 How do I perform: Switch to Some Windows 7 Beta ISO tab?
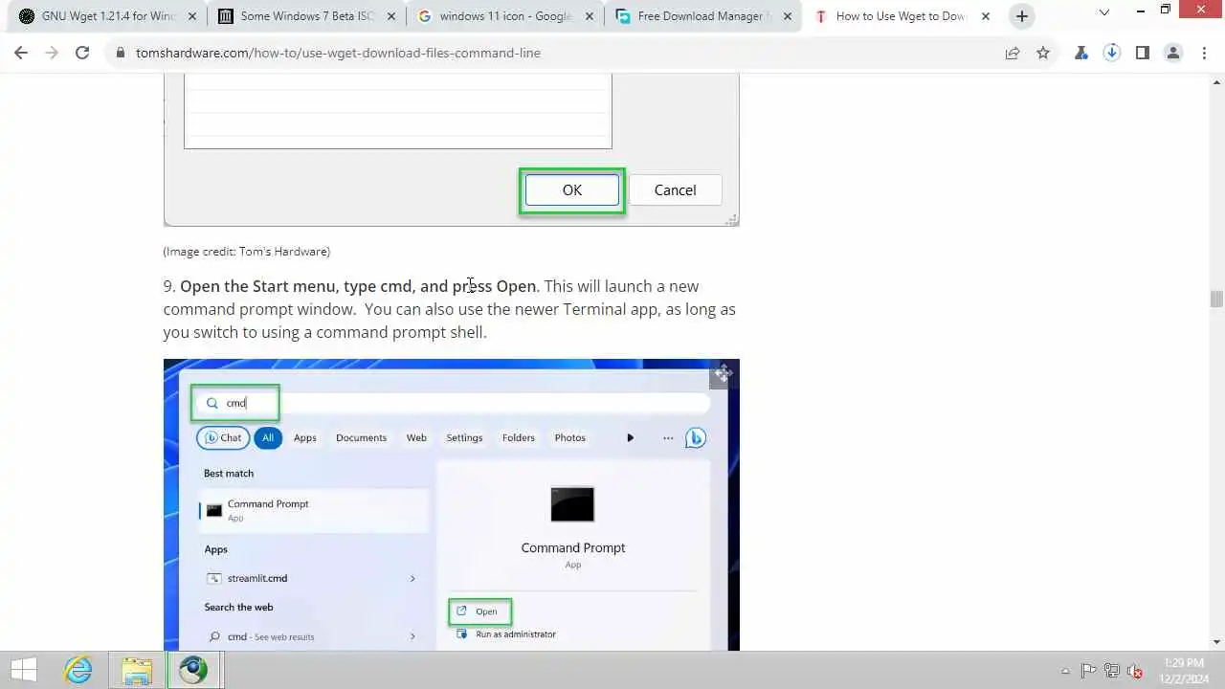coord(306,16)
